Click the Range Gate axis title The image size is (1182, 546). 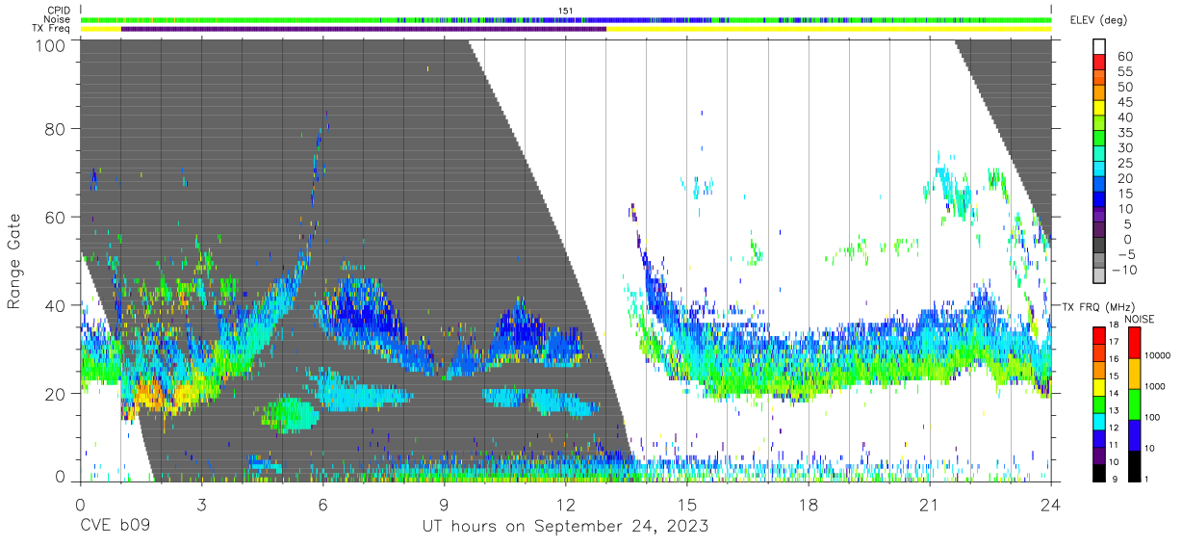(x=14, y=262)
